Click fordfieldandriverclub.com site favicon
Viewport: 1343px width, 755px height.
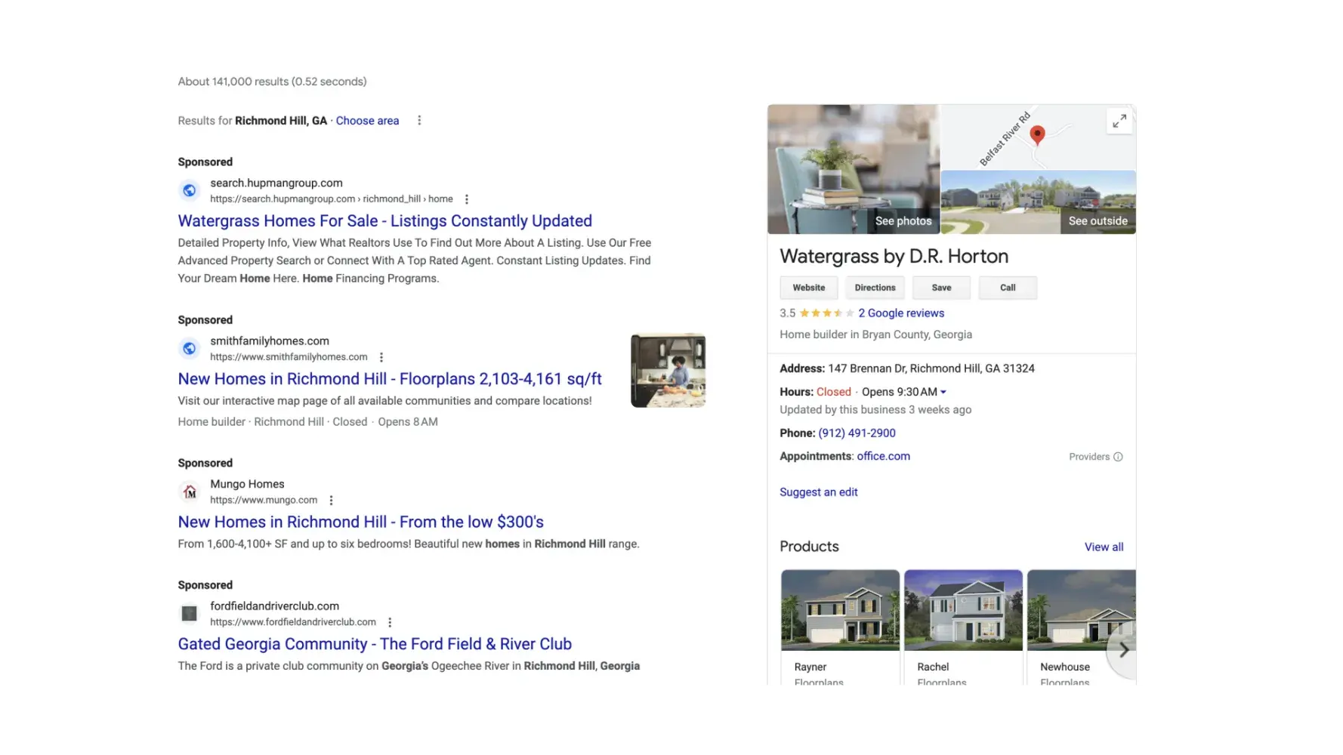(190, 613)
